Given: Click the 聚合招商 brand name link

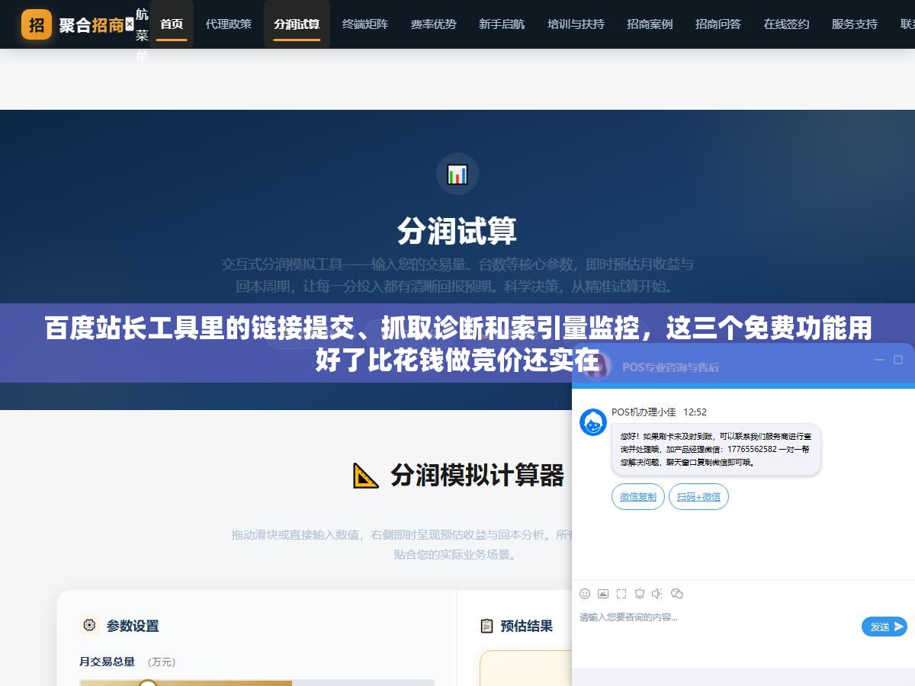Looking at the screenshot, I should click(x=91, y=24).
